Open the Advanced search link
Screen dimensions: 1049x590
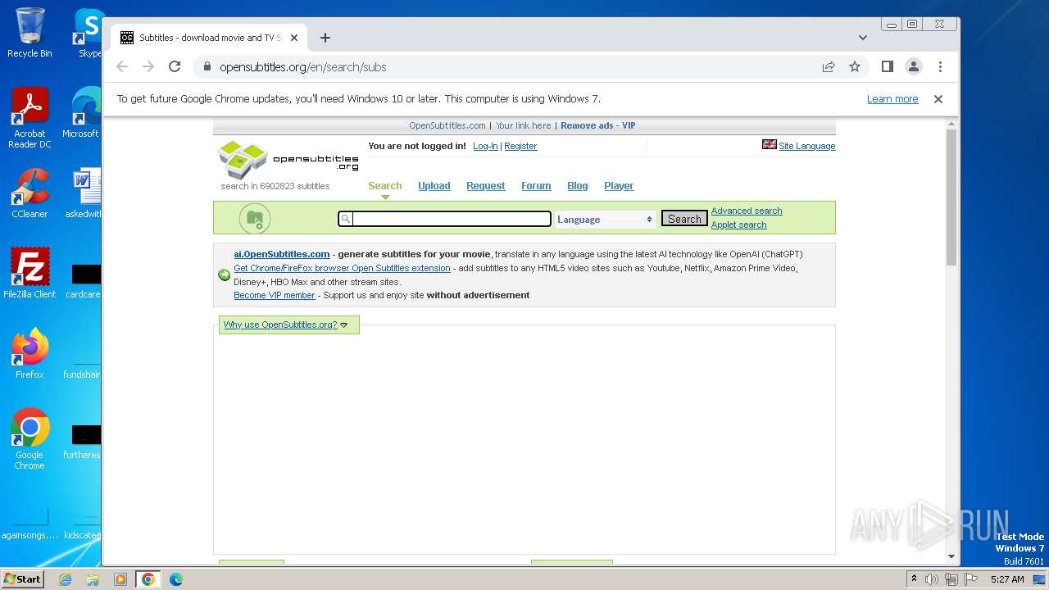(747, 211)
